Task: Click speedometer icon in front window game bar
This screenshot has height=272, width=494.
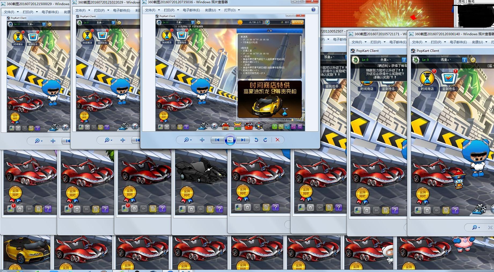Action: tap(214, 126)
